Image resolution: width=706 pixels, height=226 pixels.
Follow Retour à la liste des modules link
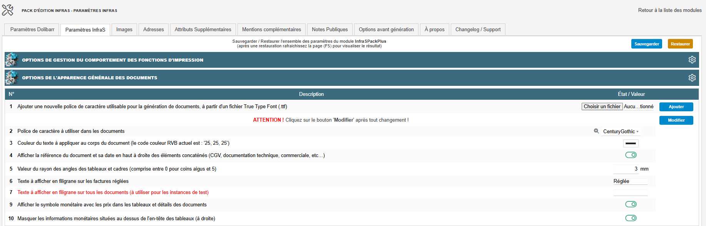[x=670, y=10]
